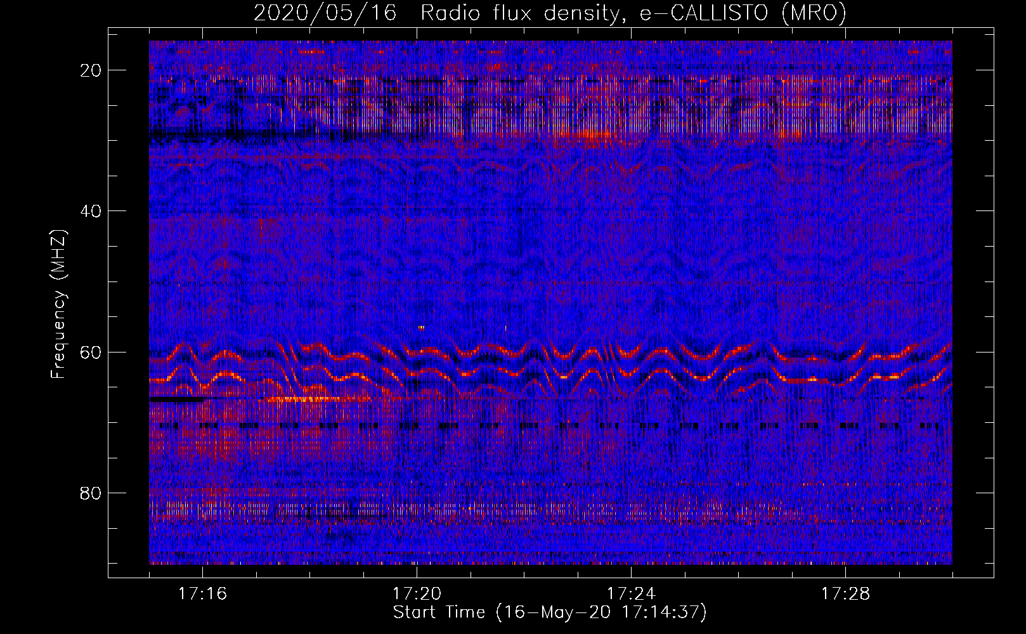Image resolution: width=1026 pixels, height=634 pixels.
Task: Select the '40' frequency axis label
Action: [91, 211]
